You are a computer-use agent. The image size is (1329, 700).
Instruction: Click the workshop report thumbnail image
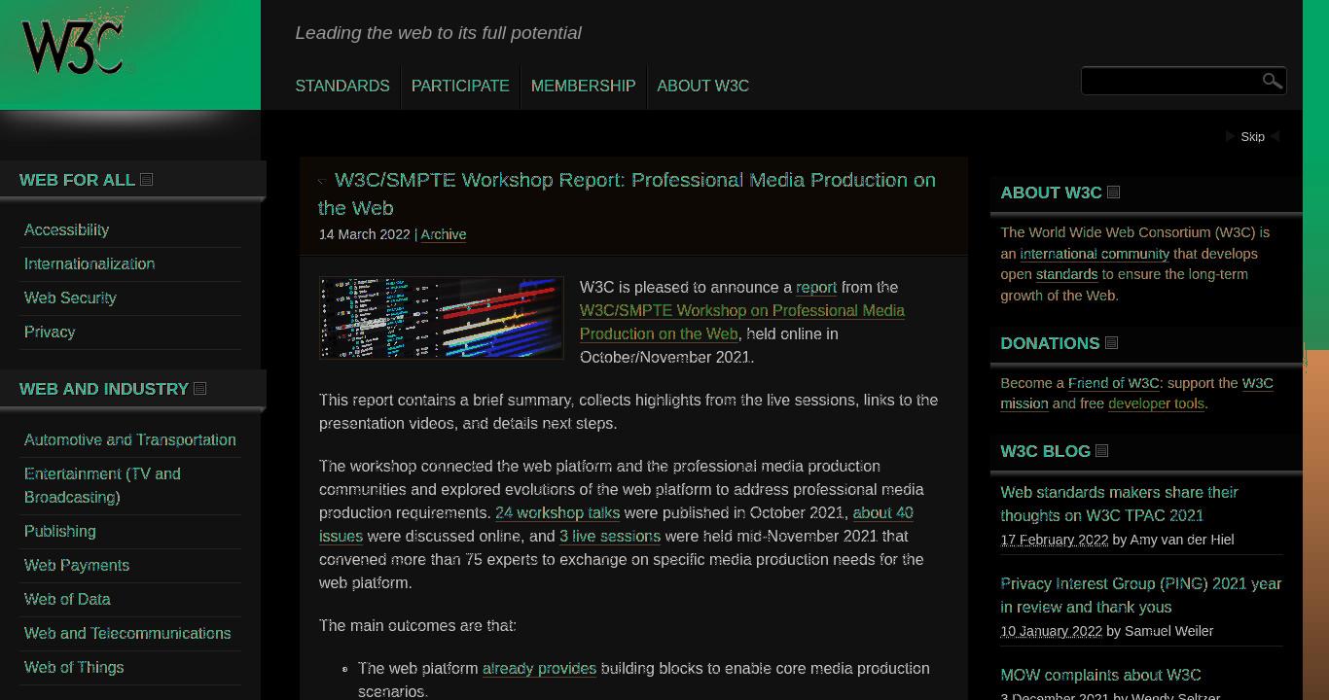[442, 318]
